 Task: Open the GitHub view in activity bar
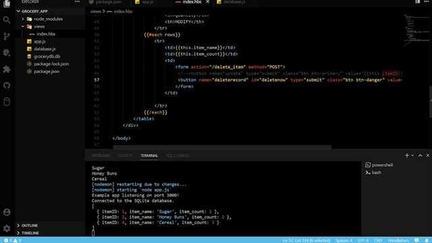7,86
